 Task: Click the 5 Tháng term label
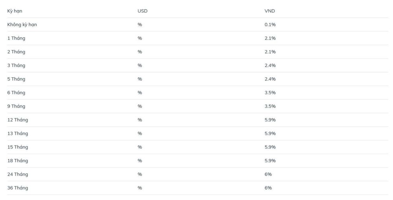16,79
